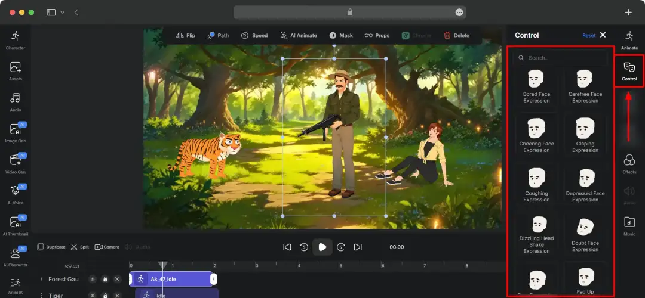Select the Doubt Face Expression

pyautogui.click(x=585, y=235)
